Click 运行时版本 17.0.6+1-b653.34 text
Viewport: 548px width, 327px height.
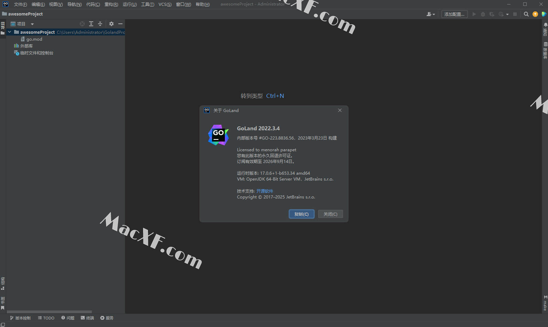pos(273,173)
